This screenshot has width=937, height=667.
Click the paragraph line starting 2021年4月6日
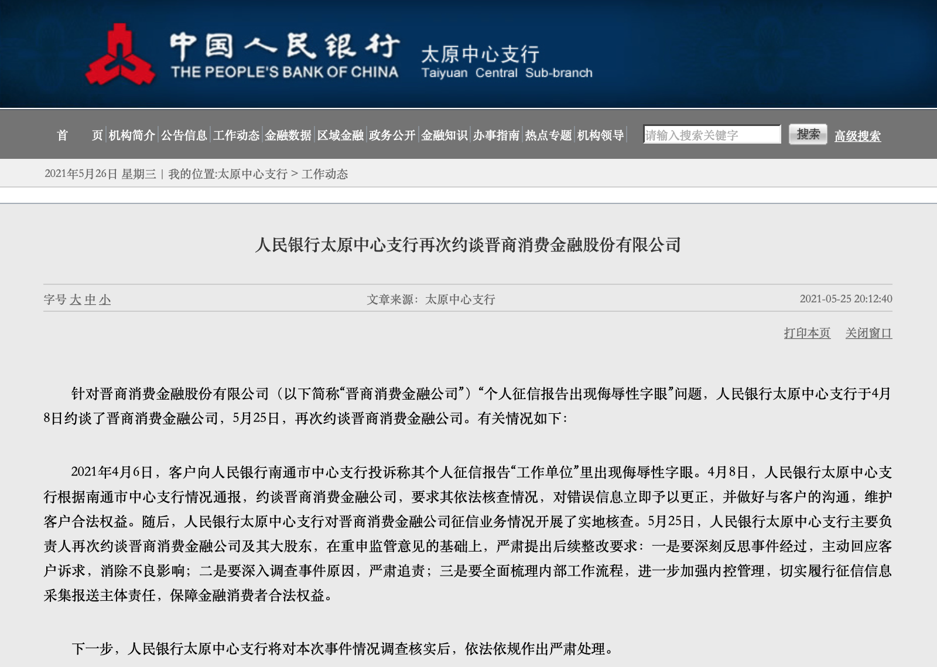(481, 472)
